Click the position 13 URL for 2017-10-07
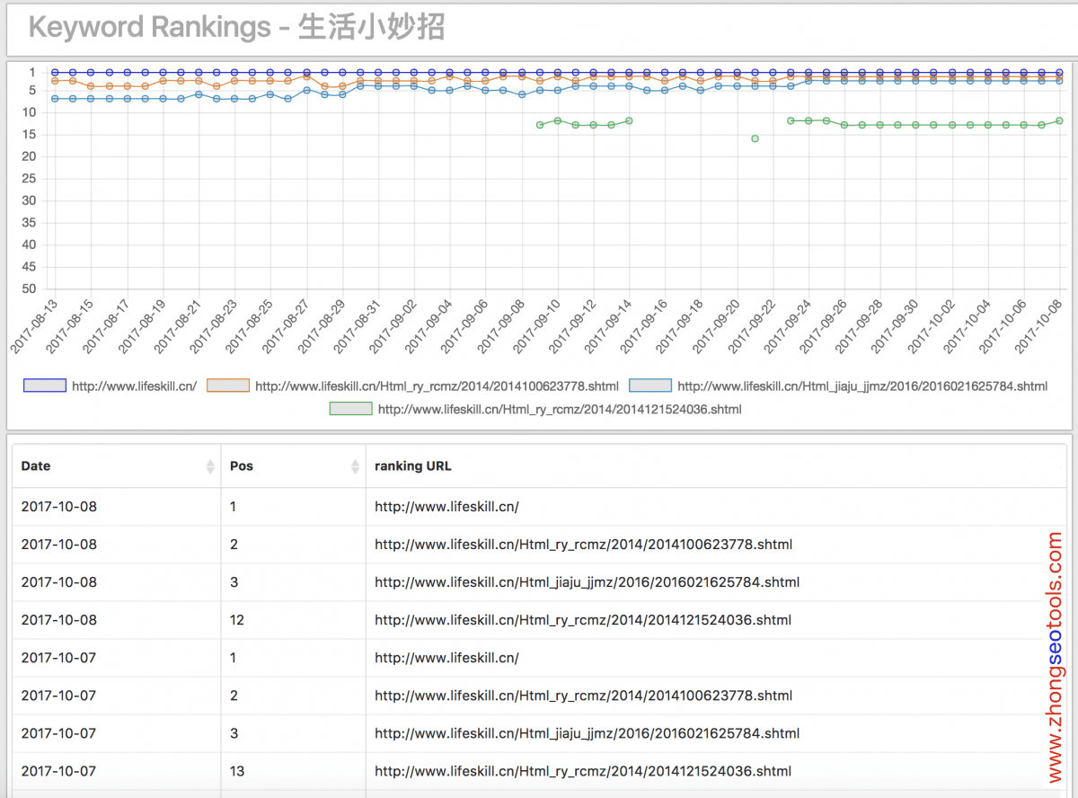The image size is (1078, 798). coord(582,771)
